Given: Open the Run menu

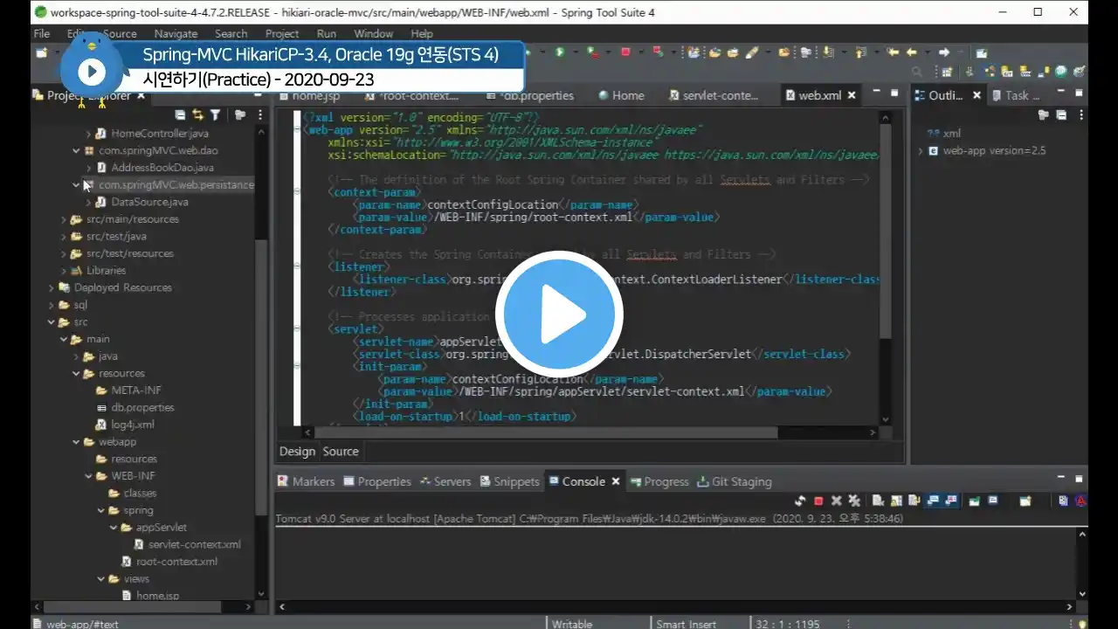Looking at the screenshot, I should point(327,33).
